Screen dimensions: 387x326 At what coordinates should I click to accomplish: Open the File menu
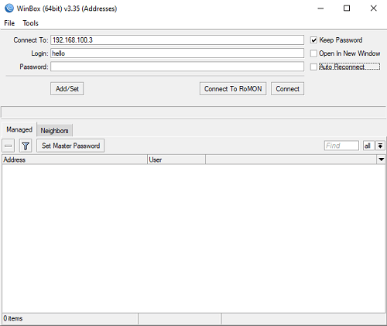9,23
